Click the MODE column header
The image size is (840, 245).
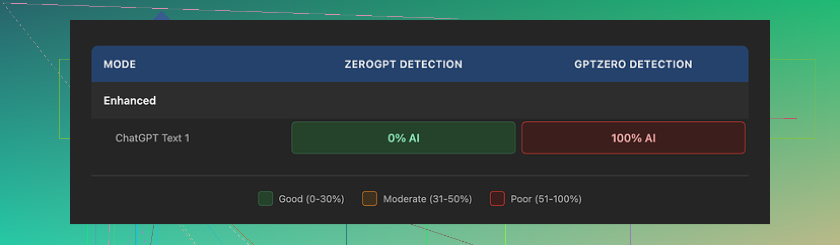(120, 64)
